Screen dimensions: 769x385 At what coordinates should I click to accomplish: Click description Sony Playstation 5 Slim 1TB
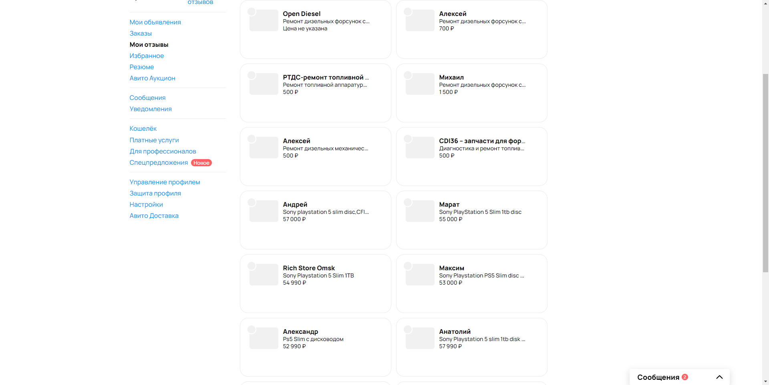(318, 276)
